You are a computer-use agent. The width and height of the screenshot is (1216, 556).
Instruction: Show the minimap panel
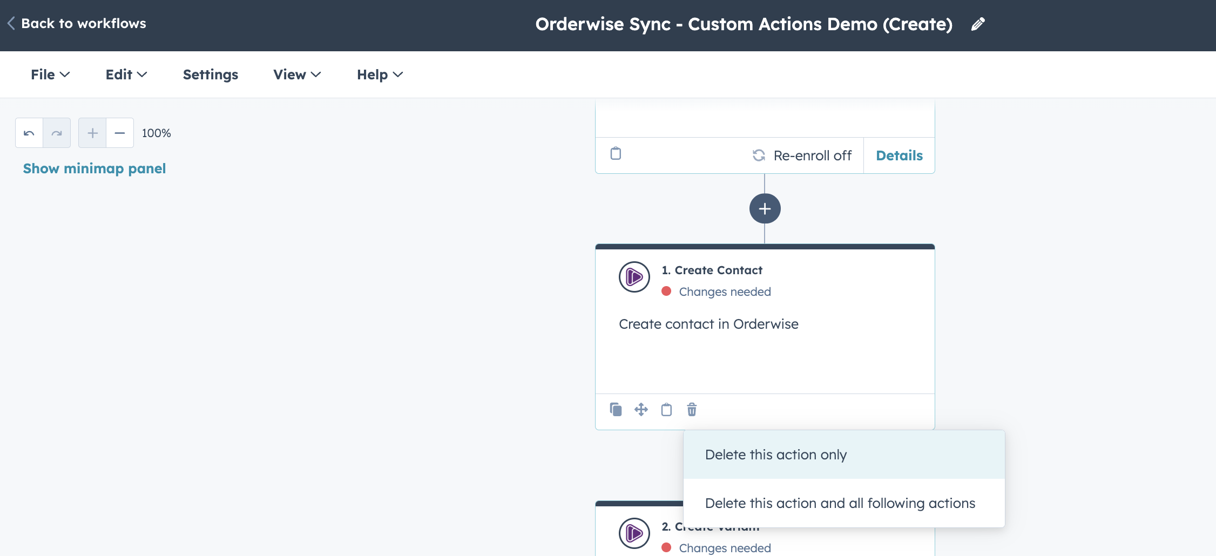(94, 168)
